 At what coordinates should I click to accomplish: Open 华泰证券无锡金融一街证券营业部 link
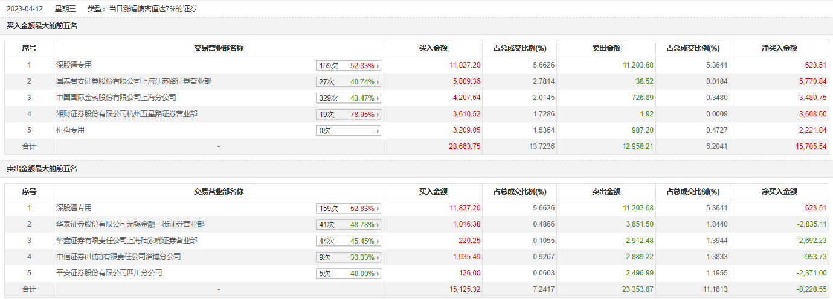point(130,224)
